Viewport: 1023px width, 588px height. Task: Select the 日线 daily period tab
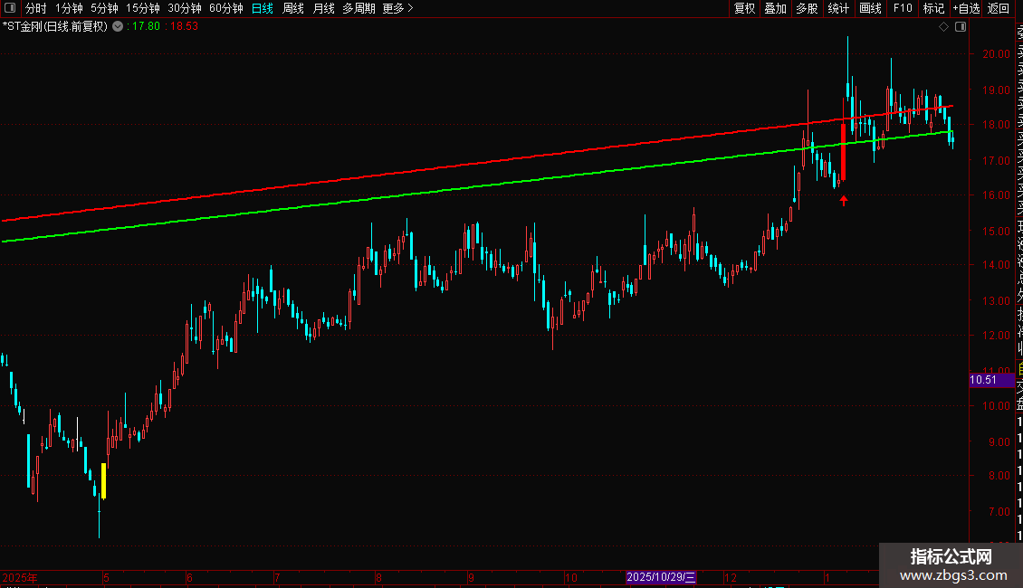point(263,8)
